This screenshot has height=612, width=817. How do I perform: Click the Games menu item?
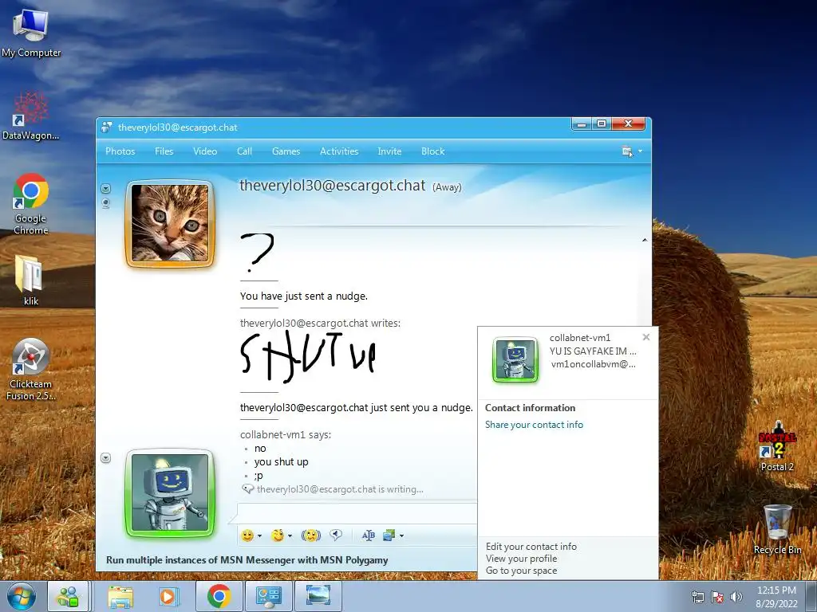(x=286, y=151)
